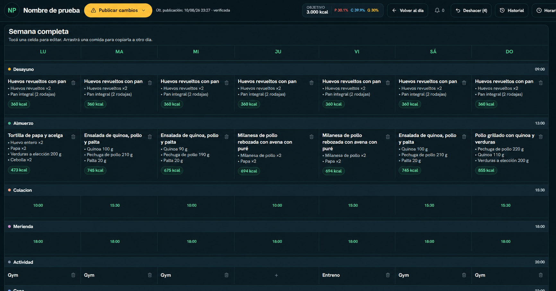Click the Desayuno 09:00 time label
This screenshot has height=291, width=556.
540,69
